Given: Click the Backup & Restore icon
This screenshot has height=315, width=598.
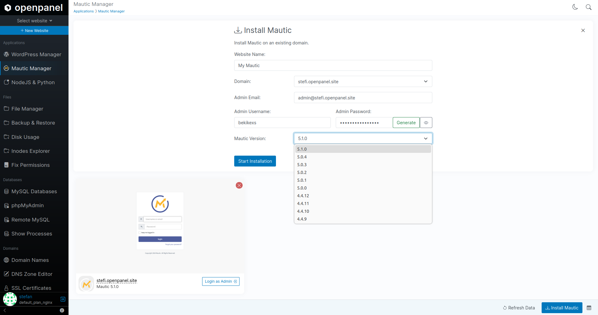Looking at the screenshot, I should point(6,123).
